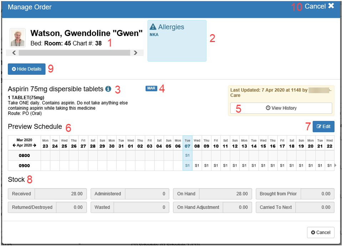
Task: Click Tue 07 date column header
Action: (x=187, y=143)
